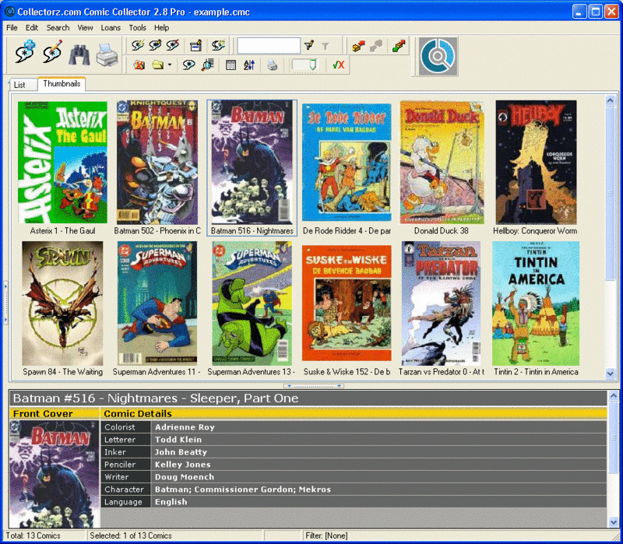Click the Edit Comic pencil icon
Screen dimensions: 623x544
[53, 52]
